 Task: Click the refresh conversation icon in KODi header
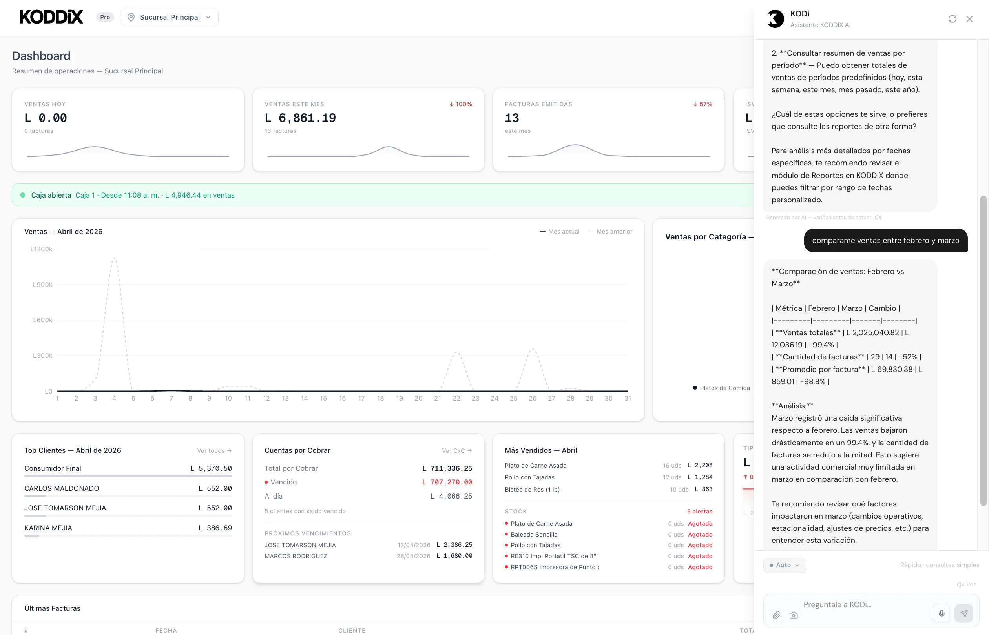click(x=952, y=19)
